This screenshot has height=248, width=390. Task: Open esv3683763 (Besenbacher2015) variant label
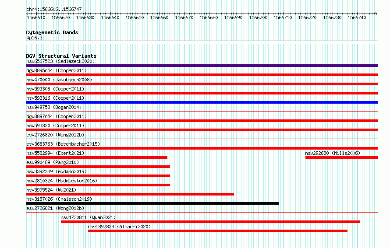pyautogui.click(x=63, y=144)
